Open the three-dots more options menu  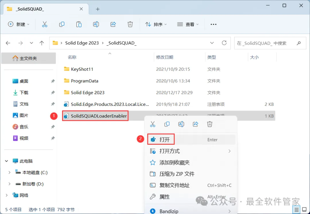coord(214,24)
